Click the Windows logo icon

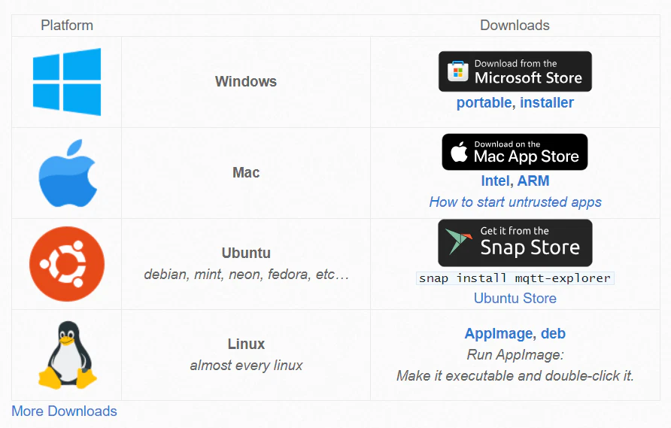point(66,82)
